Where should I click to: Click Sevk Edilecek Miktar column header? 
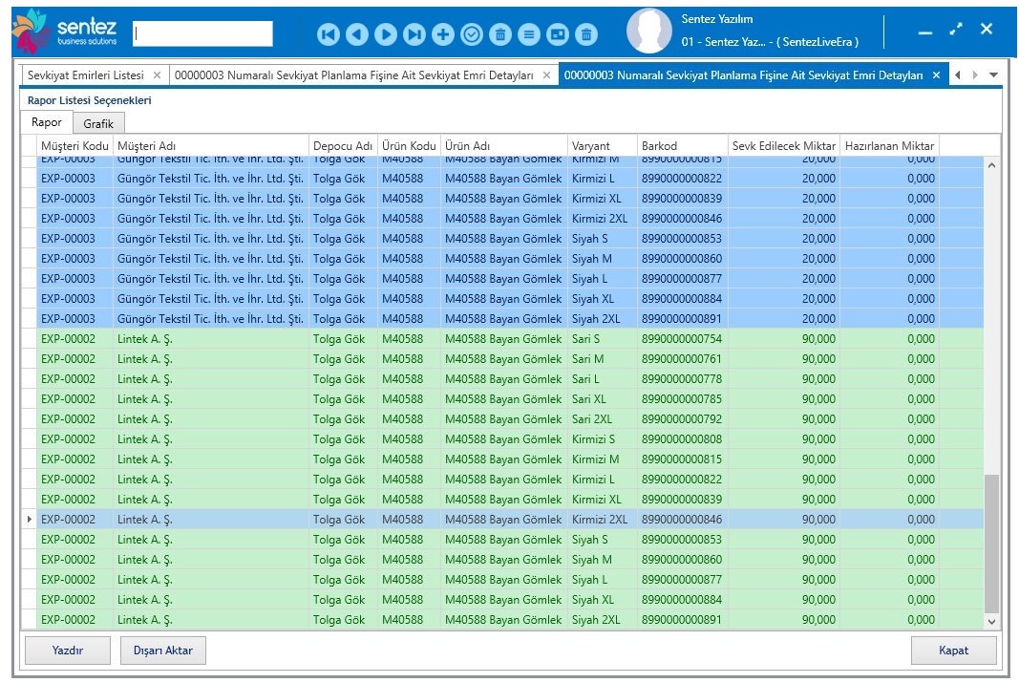pyautogui.click(x=784, y=146)
